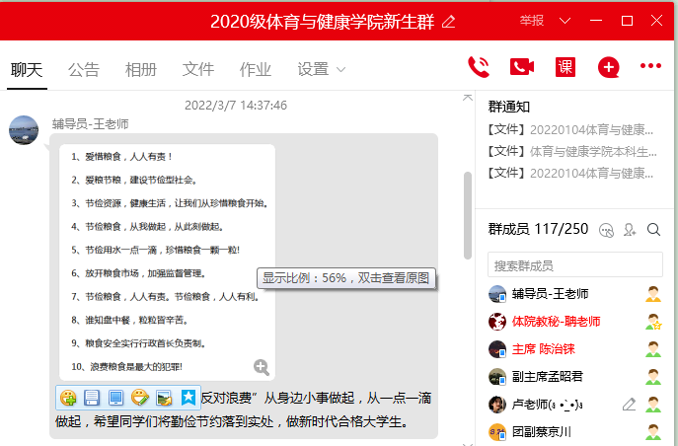This screenshot has height=446, width=678.
Task: Click the 搜索群成员 search field
Action: tap(574, 265)
